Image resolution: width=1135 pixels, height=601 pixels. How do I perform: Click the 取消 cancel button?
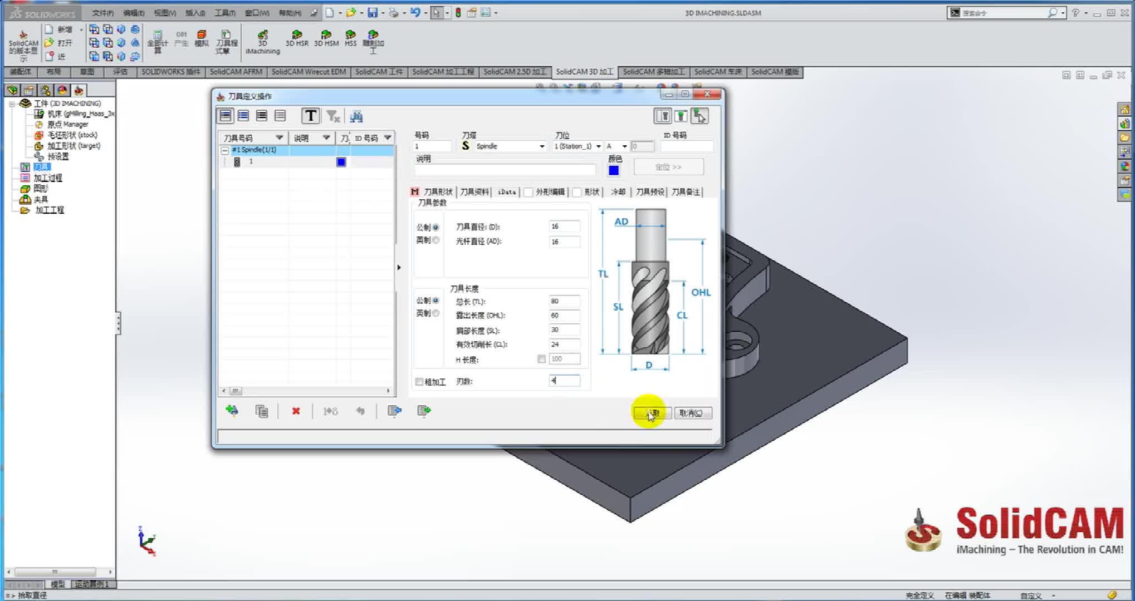[x=693, y=412]
